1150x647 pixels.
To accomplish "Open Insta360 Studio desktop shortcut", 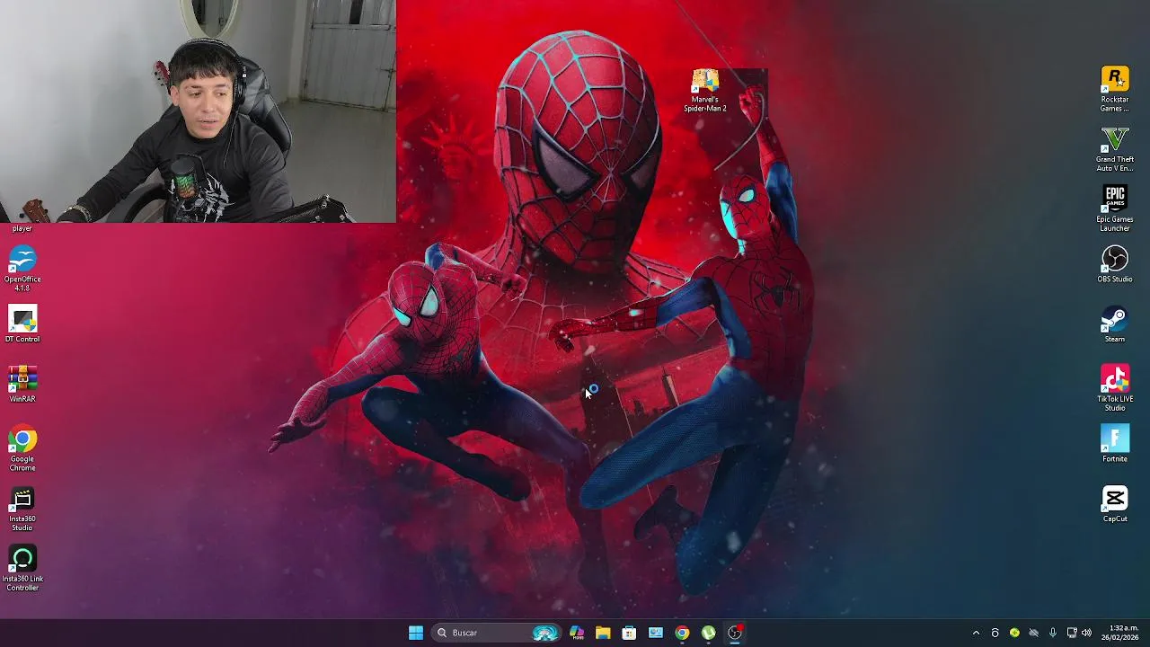I will point(22,509).
